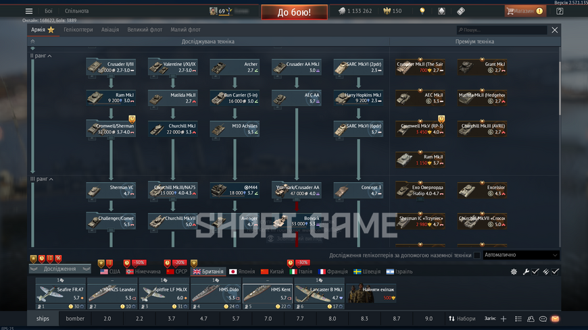Image resolution: width=588 pixels, height=330 pixels.
Task: Click the golden eagles 150 balance
Action: pos(393,11)
